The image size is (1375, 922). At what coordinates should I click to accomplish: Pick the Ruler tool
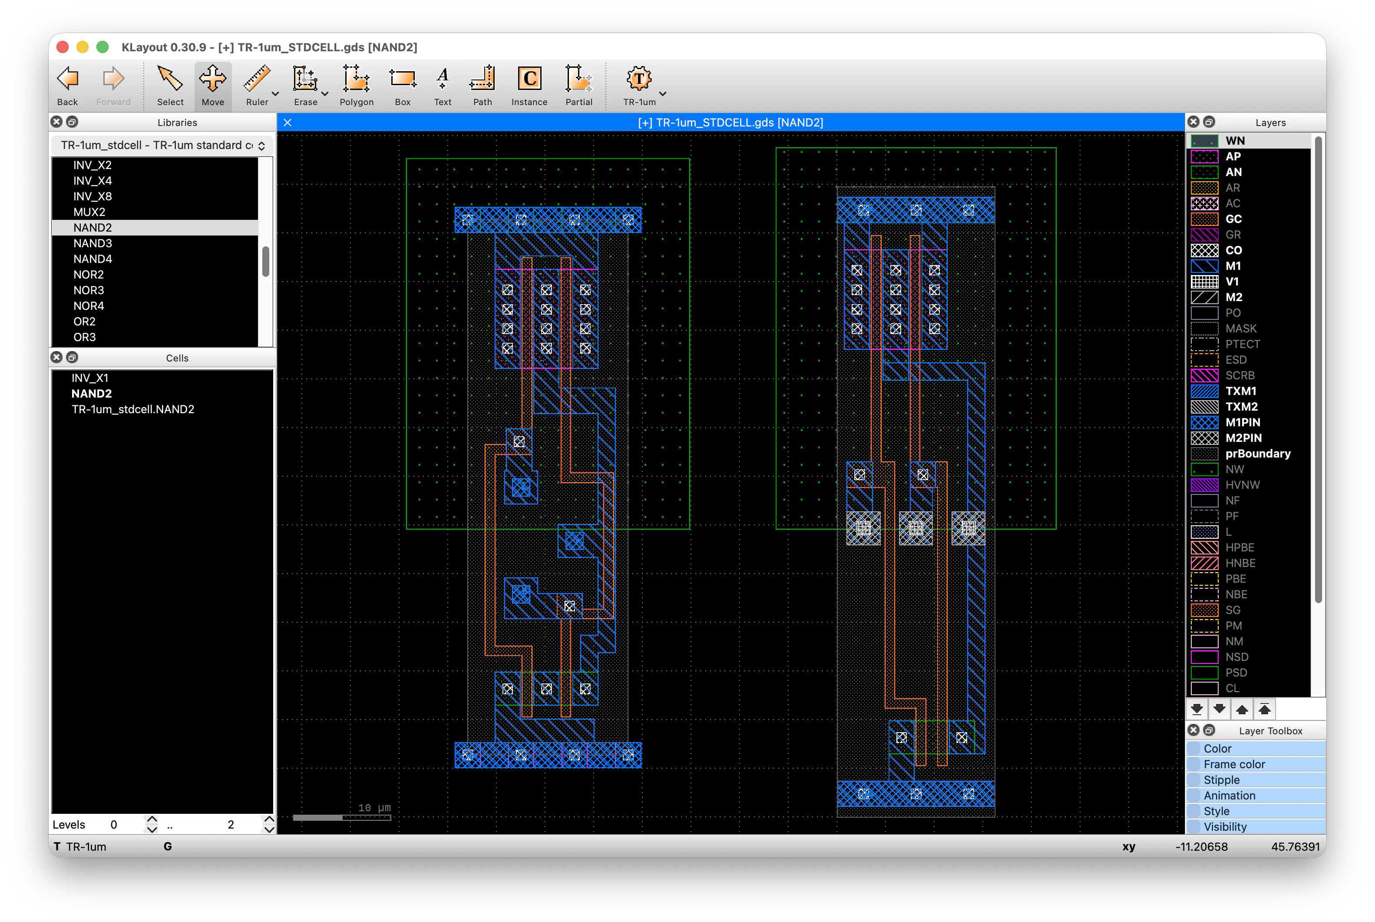[x=257, y=86]
